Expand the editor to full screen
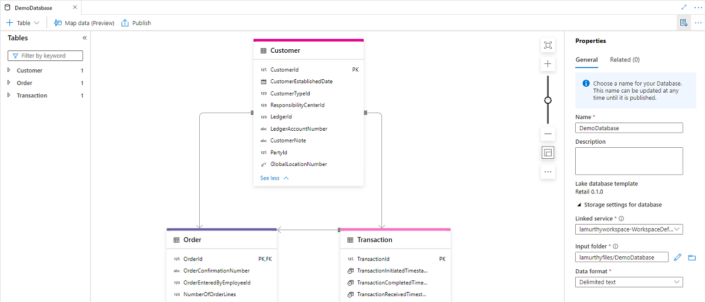The width and height of the screenshot is (705, 302). [x=684, y=7]
